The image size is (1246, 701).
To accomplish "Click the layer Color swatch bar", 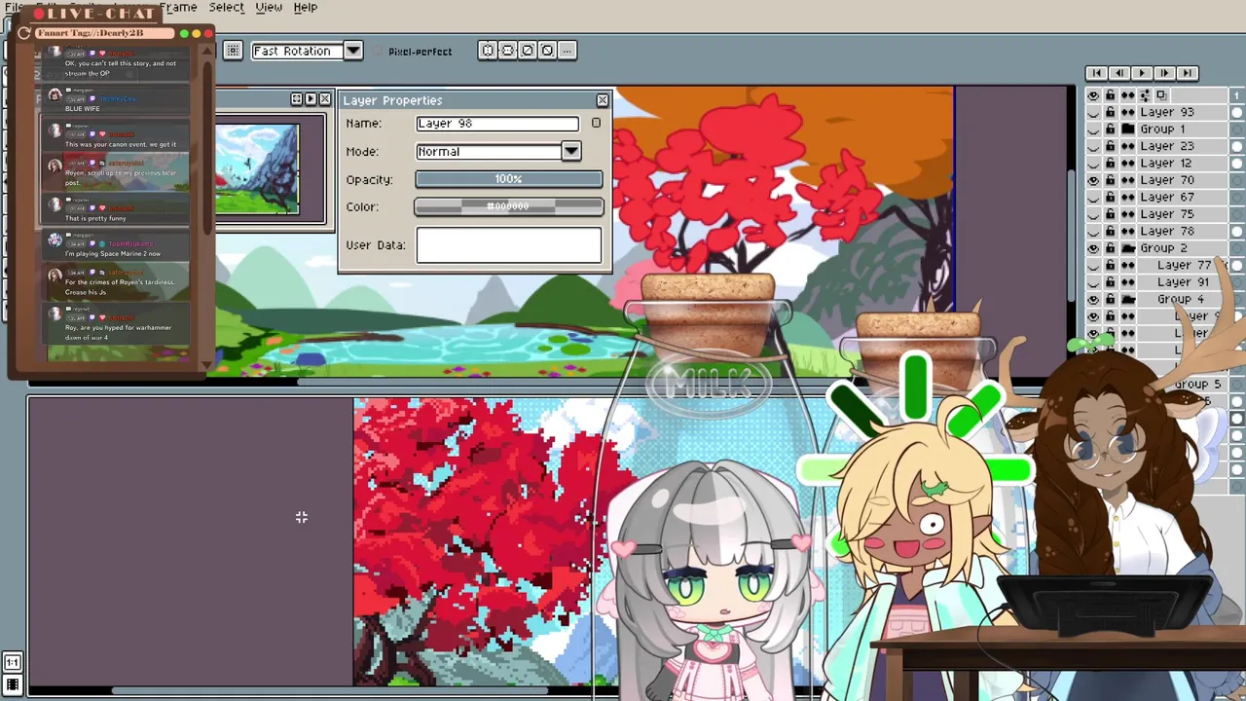I will coord(509,206).
